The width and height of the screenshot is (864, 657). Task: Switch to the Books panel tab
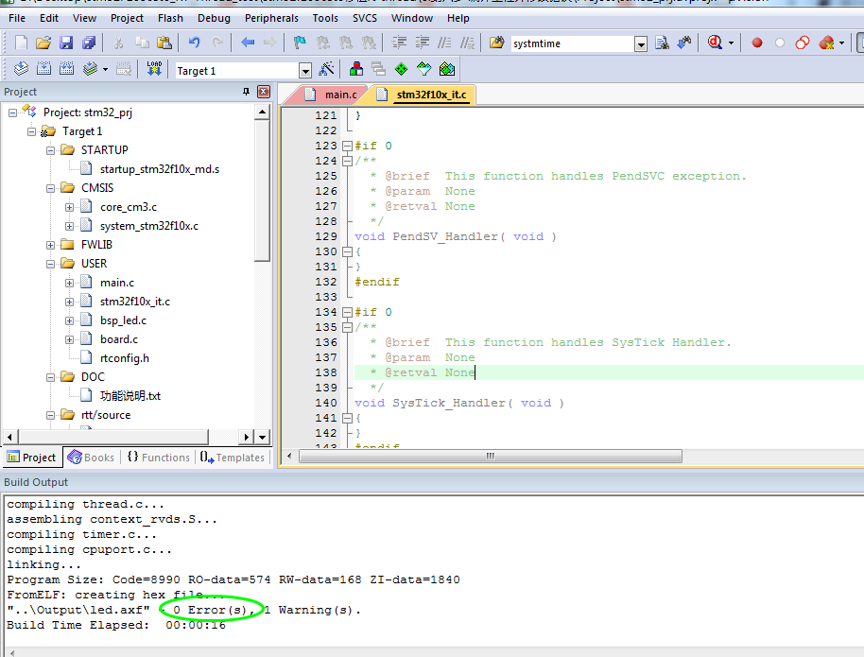click(x=92, y=458)
